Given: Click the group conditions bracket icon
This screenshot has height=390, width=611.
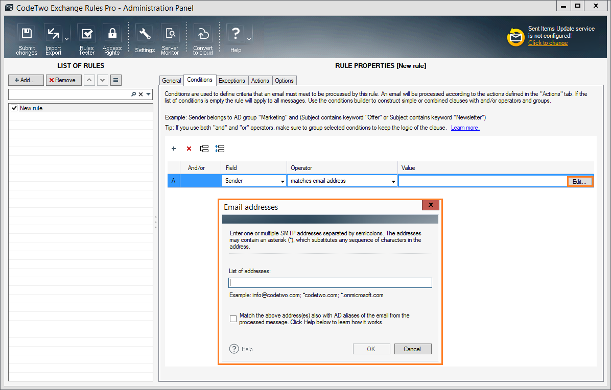Looking at the screenshot, I should pos(204,149).
